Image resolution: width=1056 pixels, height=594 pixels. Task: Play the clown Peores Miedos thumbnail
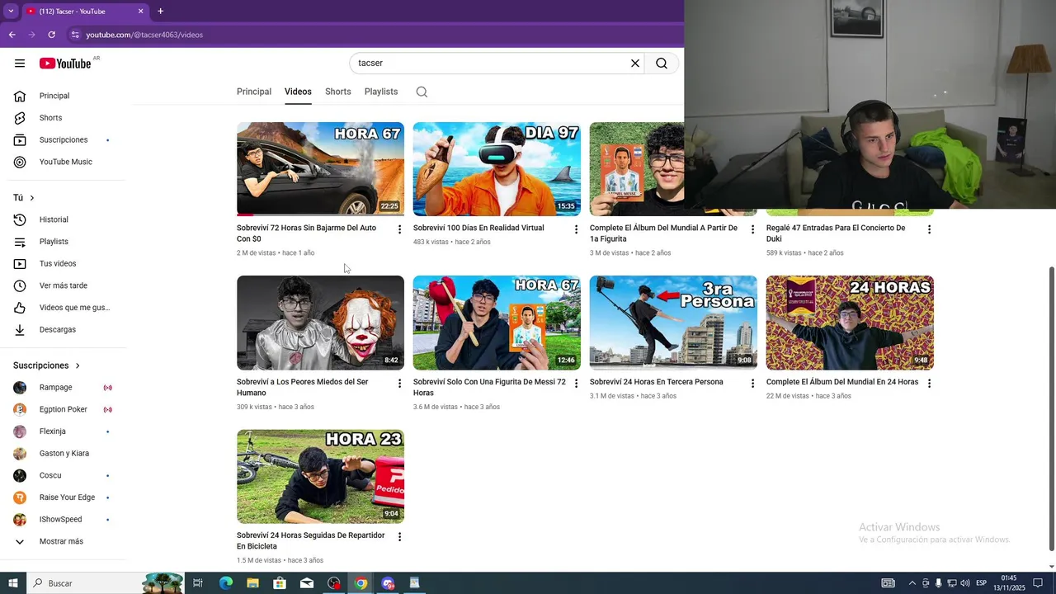click(320, 323)
